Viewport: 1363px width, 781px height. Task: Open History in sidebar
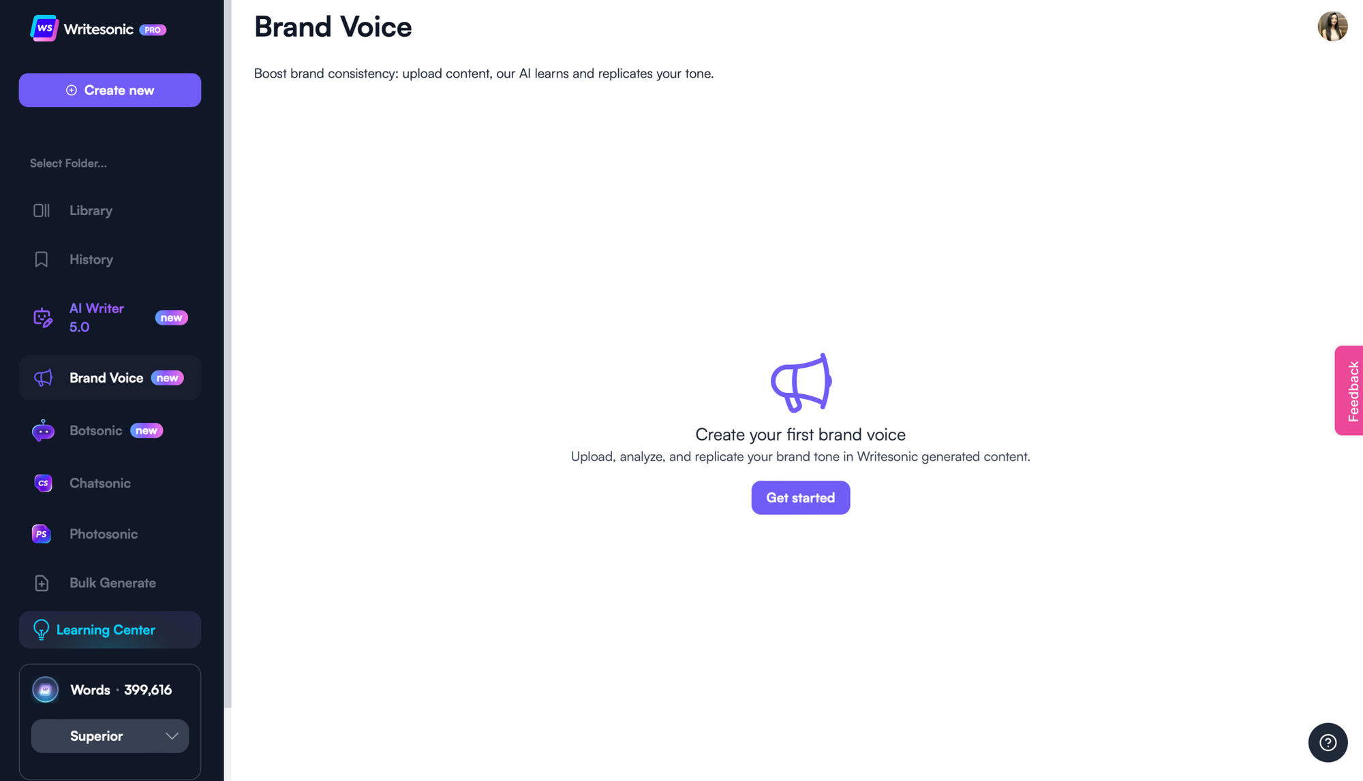[x=91, y=260]
